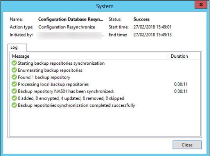Click success icon beside Processing local backup repositories
This screenshot has width=210, height=156.
tap(14, 84)
